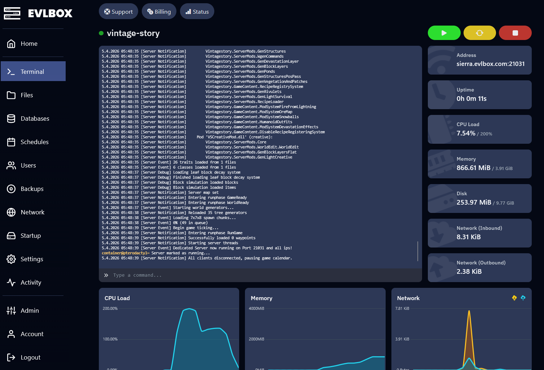Click the terminal console scrollbar
Screen dimensions: 544x370
(x=418, y=251)
